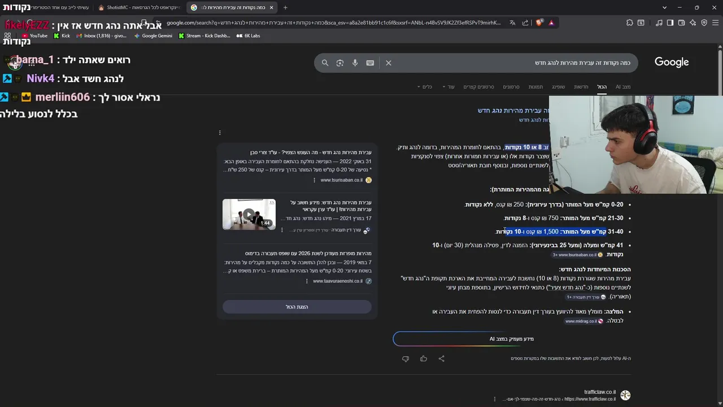This screenshot has height=407, width=723.
Task: Switch to the שופינג (Shopping) tab
Action: point(558,86)
